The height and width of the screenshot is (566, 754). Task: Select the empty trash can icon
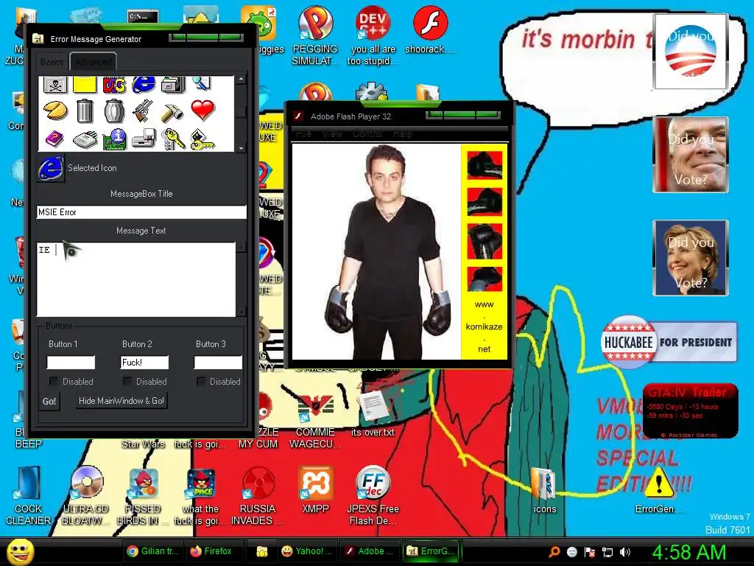(85, 111)
